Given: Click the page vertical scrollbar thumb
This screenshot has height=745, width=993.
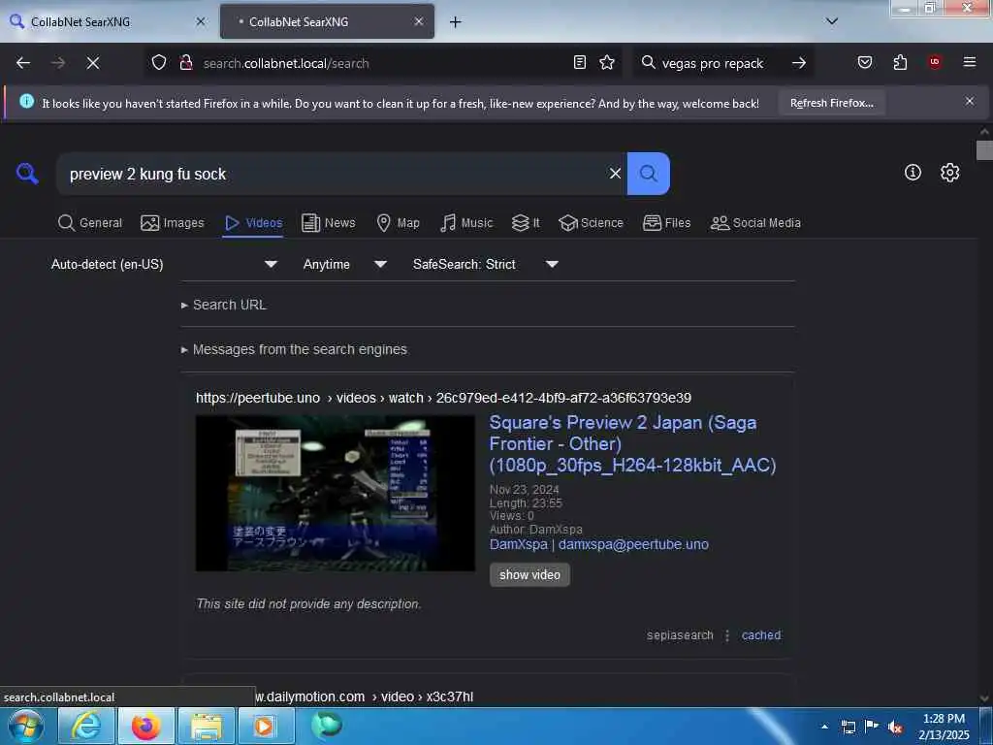Looking at the screenshot, I should (x=984, y=150).
